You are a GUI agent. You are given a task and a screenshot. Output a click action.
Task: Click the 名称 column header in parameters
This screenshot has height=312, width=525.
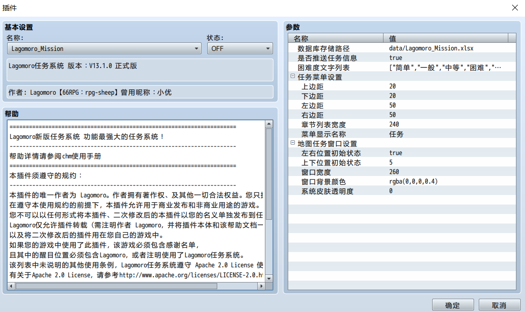[336, 38]
